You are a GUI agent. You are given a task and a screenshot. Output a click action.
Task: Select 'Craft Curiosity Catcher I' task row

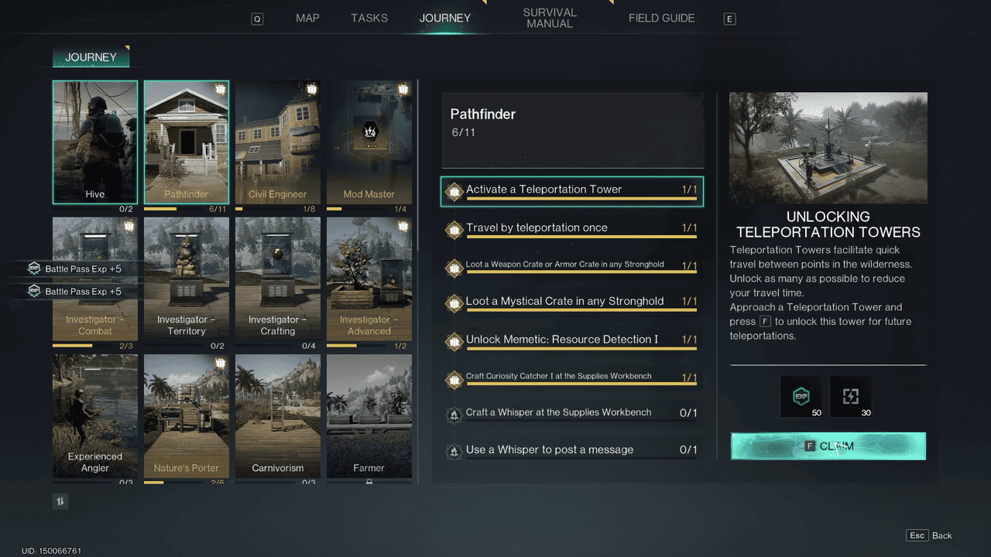(x=572, y=379)
